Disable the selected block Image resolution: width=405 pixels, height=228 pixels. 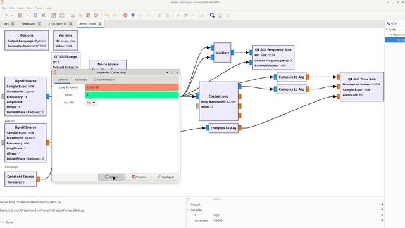tap(185, 15)
